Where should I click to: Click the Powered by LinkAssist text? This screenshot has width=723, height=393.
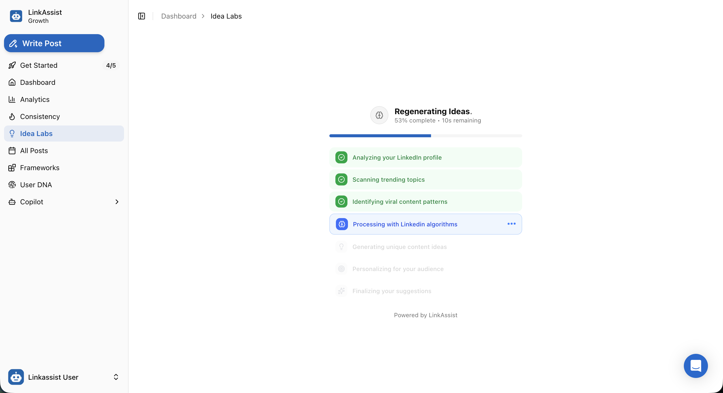tap(426, 315)
